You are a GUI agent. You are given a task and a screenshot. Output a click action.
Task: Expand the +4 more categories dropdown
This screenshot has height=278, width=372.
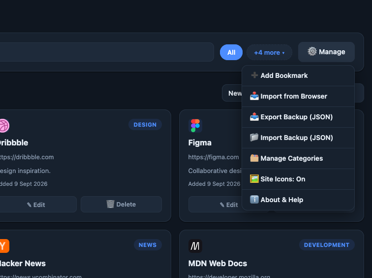[269, 52]
